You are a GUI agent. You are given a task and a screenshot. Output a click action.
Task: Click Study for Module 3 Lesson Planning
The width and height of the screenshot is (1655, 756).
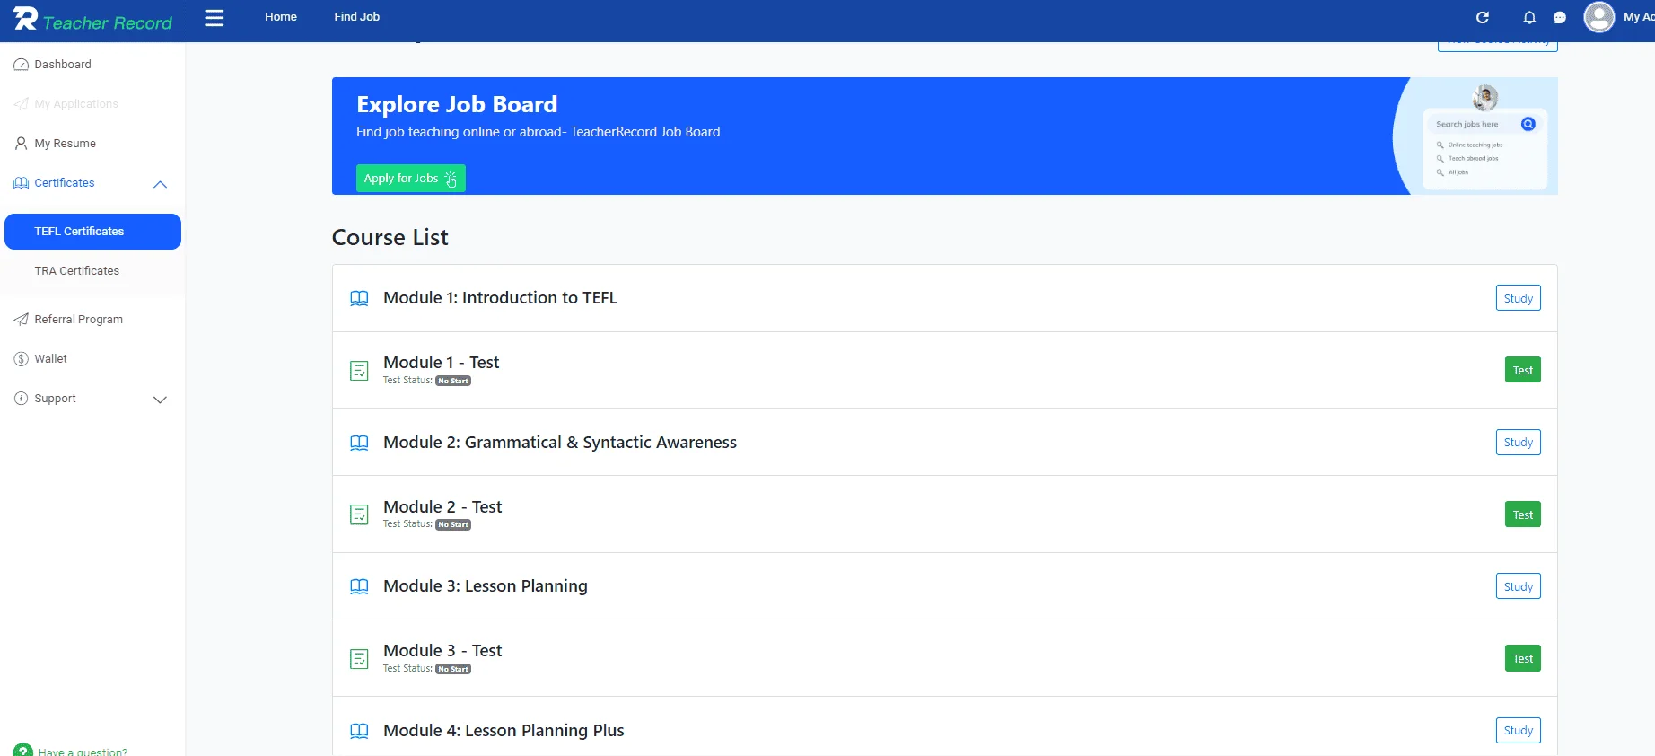click(x=1519, y=586)
